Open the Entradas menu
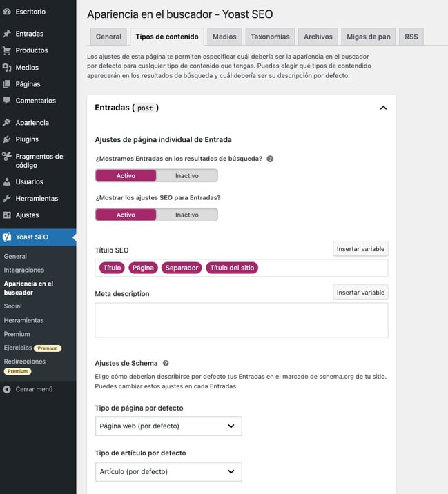Screen dimensions: 448x494 point(30,33)
